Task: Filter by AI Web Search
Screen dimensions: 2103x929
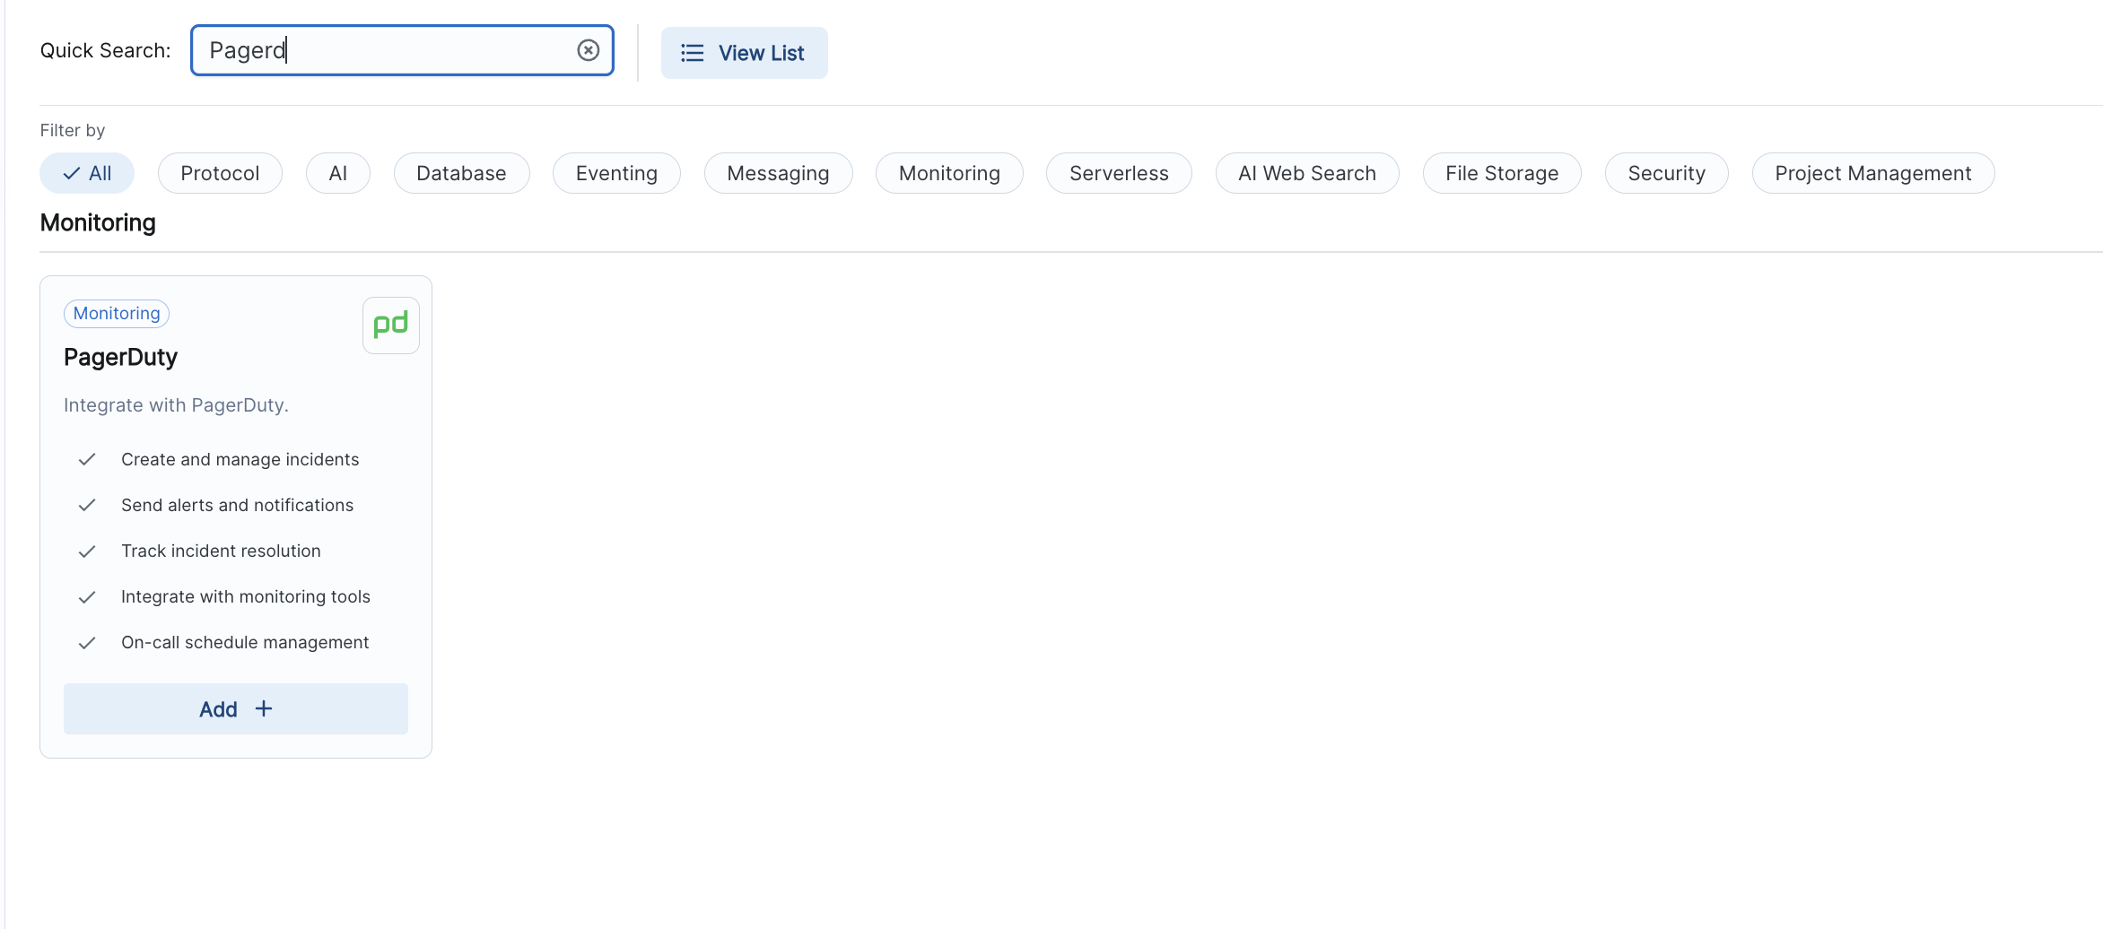Action: tap(1307, 173)
